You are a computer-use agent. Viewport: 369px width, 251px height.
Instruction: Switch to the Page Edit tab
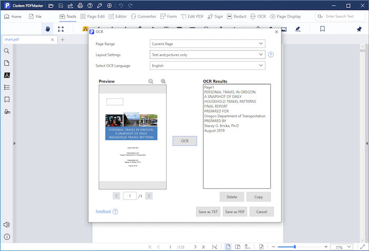(94, 16)
